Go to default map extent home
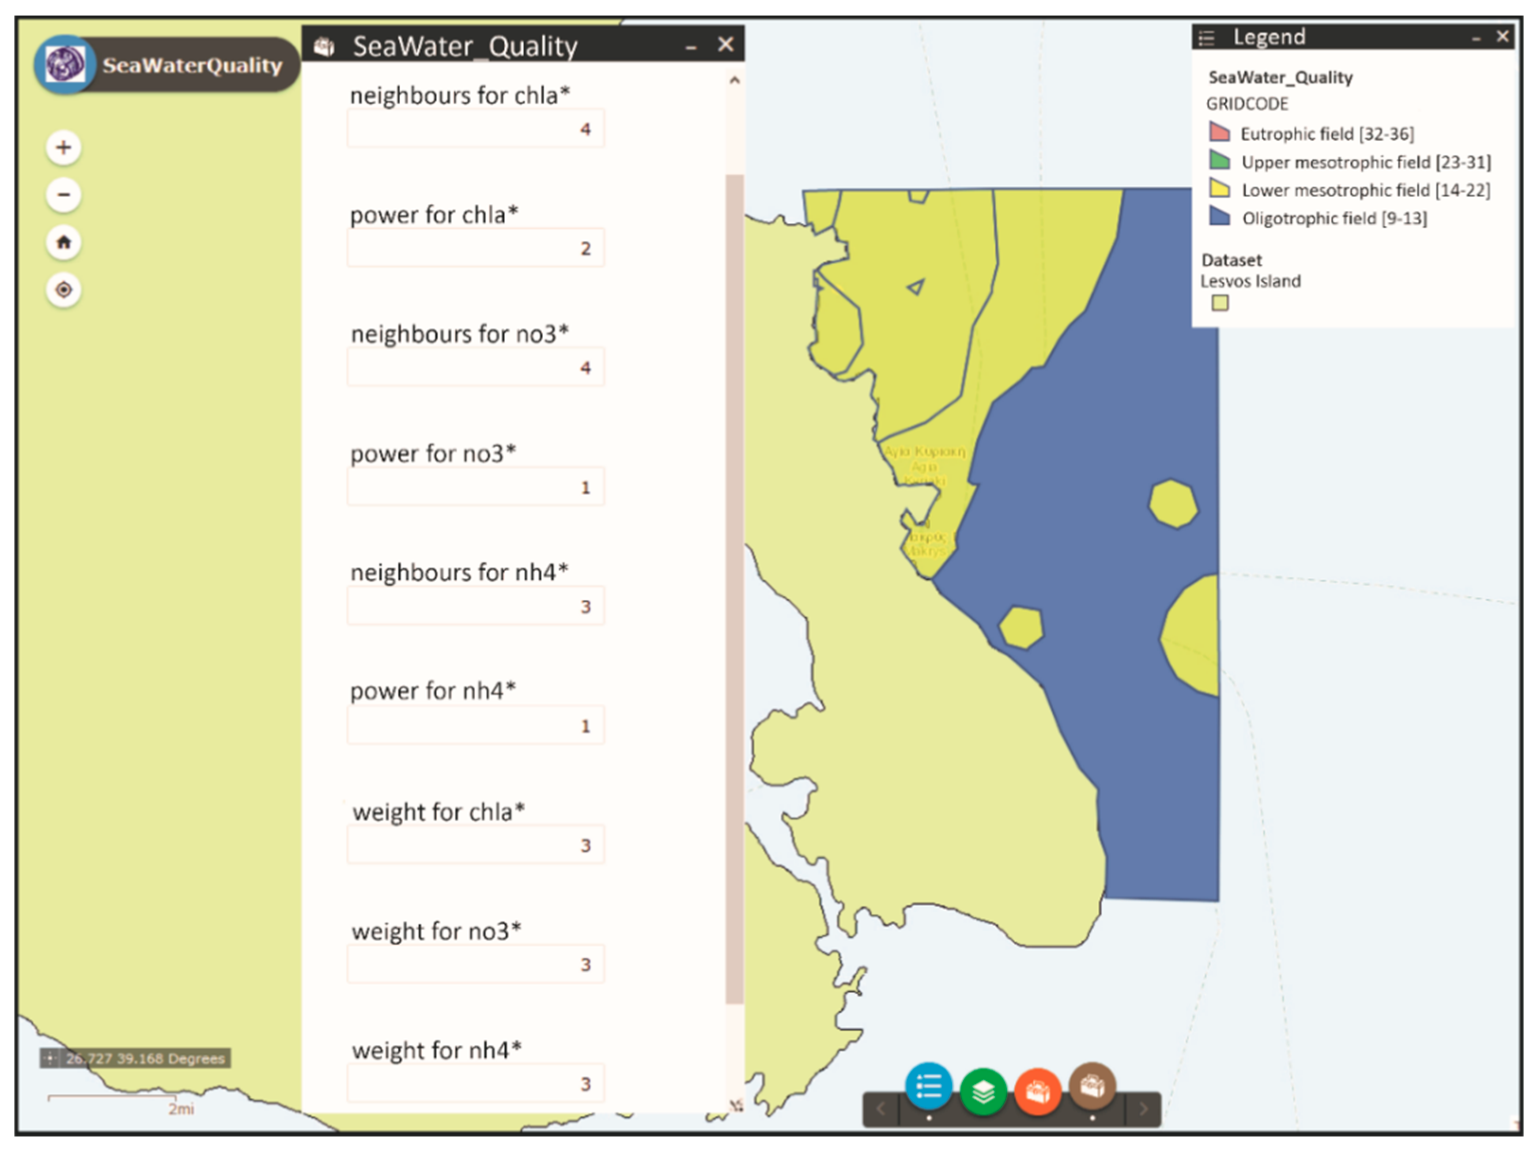Viewport: 1538px width, 1149px height. [x=63, y=242]
